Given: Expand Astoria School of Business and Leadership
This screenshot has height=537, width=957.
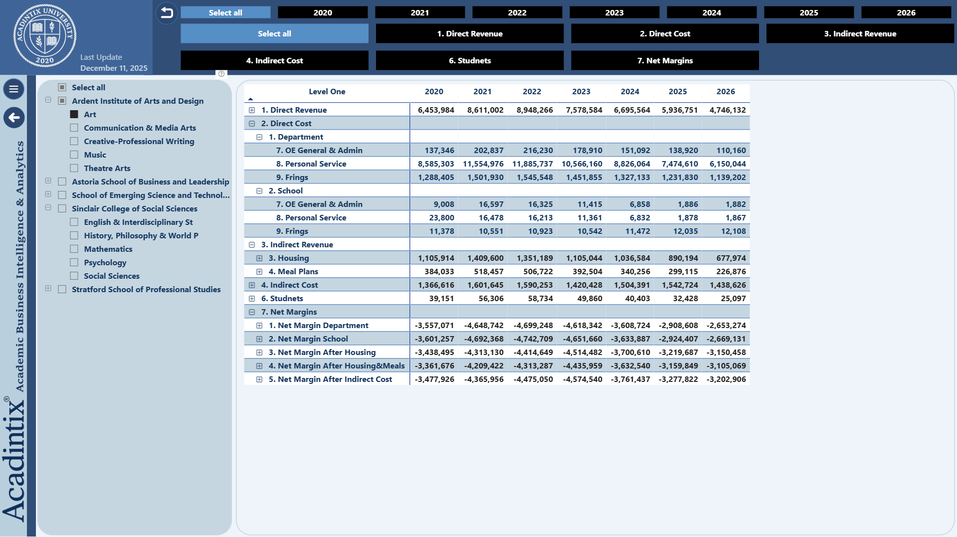Looking at the screenshot, I should (x=48, y=181).
